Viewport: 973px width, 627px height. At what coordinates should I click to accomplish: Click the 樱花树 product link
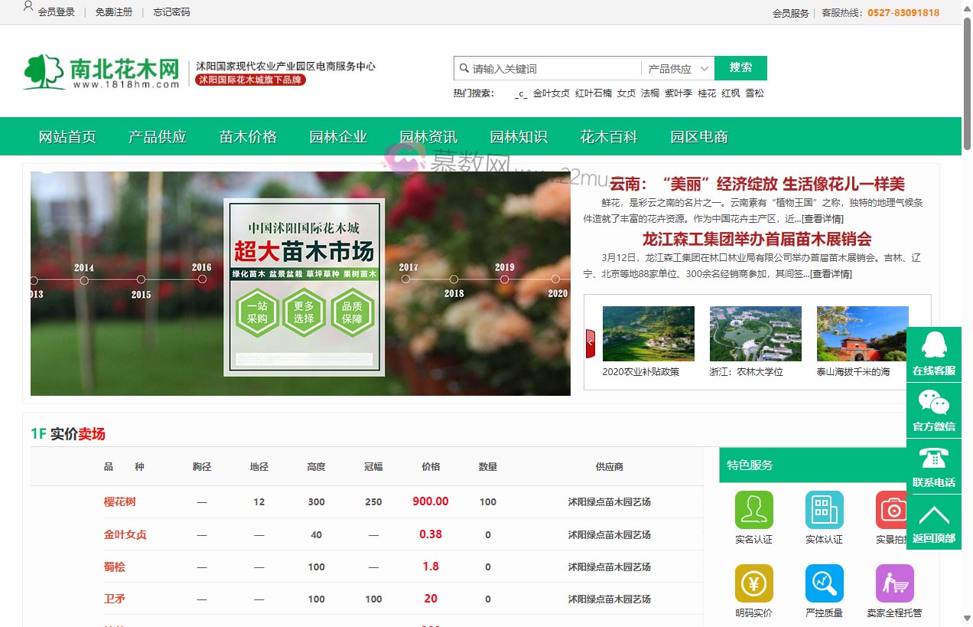pyautogui.click(x=119, y=502)
